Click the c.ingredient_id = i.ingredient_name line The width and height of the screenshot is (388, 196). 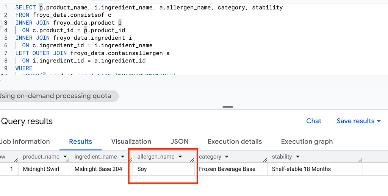click(87, 45)
